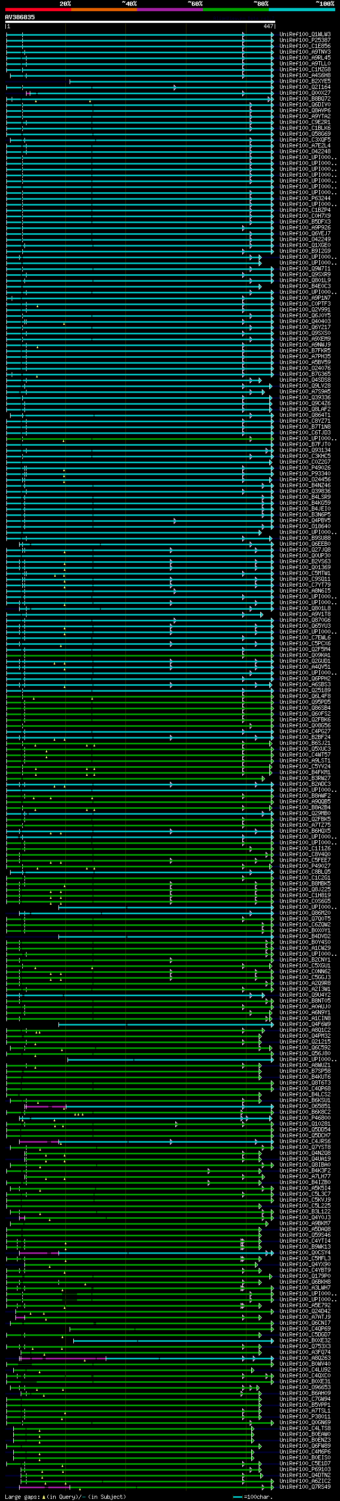Viewport: 340px width, 1501px height.
Task: Select hit UniRef100_B8BQ72
Action: (x=305, y=99)
